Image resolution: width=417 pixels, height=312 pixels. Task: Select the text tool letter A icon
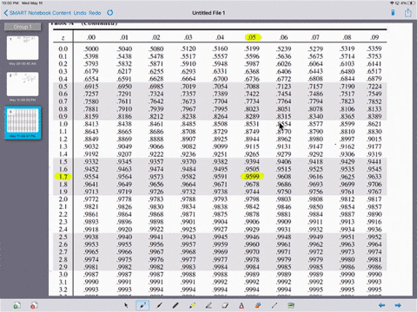[x=242, y=305]
